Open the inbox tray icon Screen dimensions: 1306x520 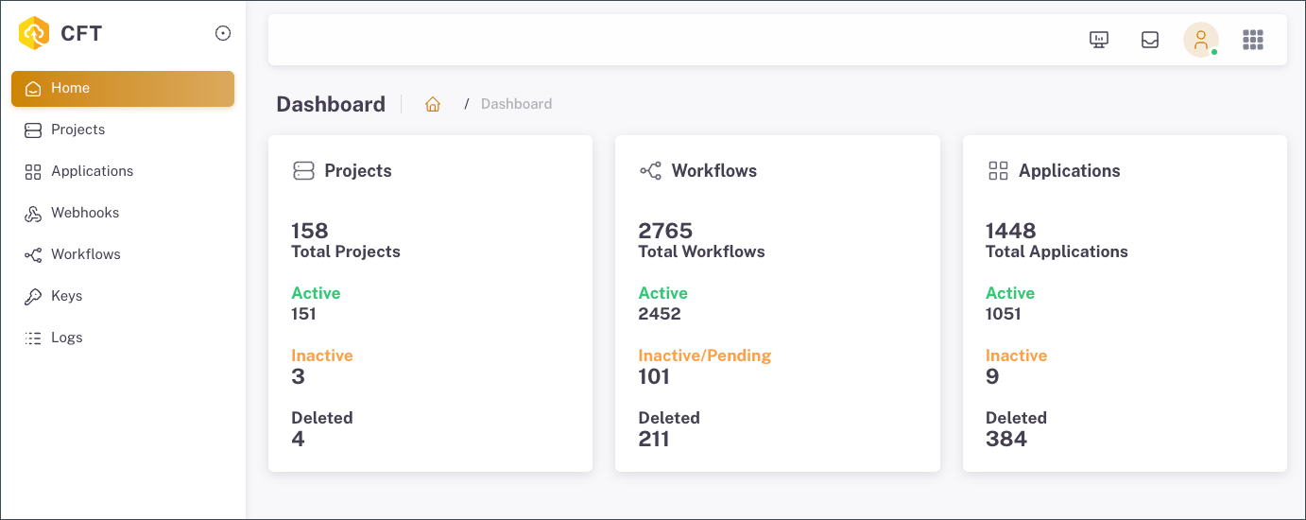point(1150,40)
